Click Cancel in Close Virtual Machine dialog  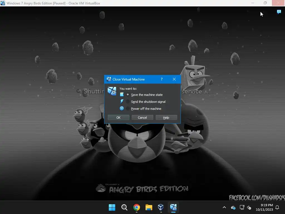coord(142,118)
